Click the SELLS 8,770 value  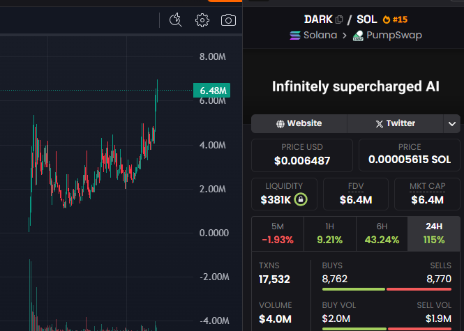coord(439,279)
